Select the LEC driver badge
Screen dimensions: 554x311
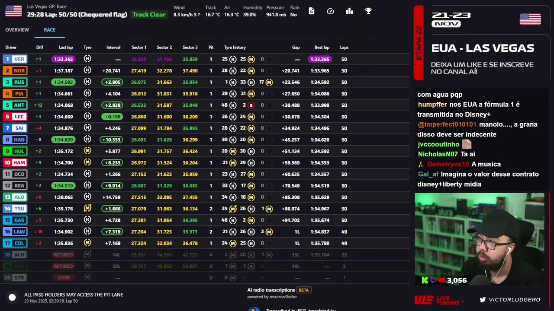pos(15,117)
